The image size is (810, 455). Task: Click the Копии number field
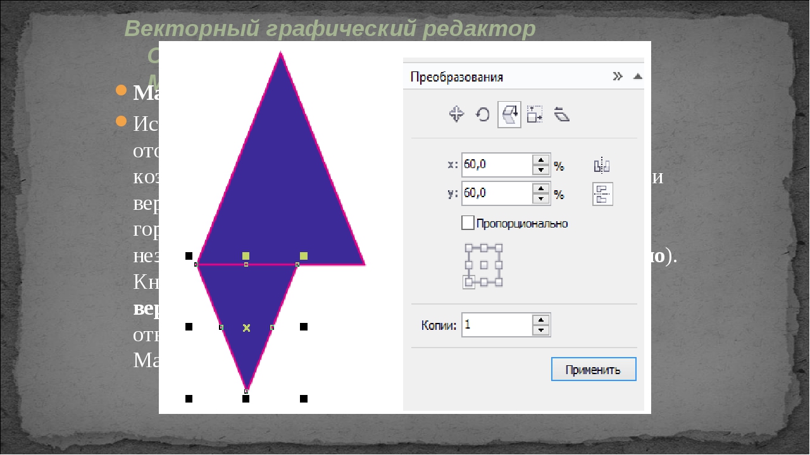click(x=497, y=325)
